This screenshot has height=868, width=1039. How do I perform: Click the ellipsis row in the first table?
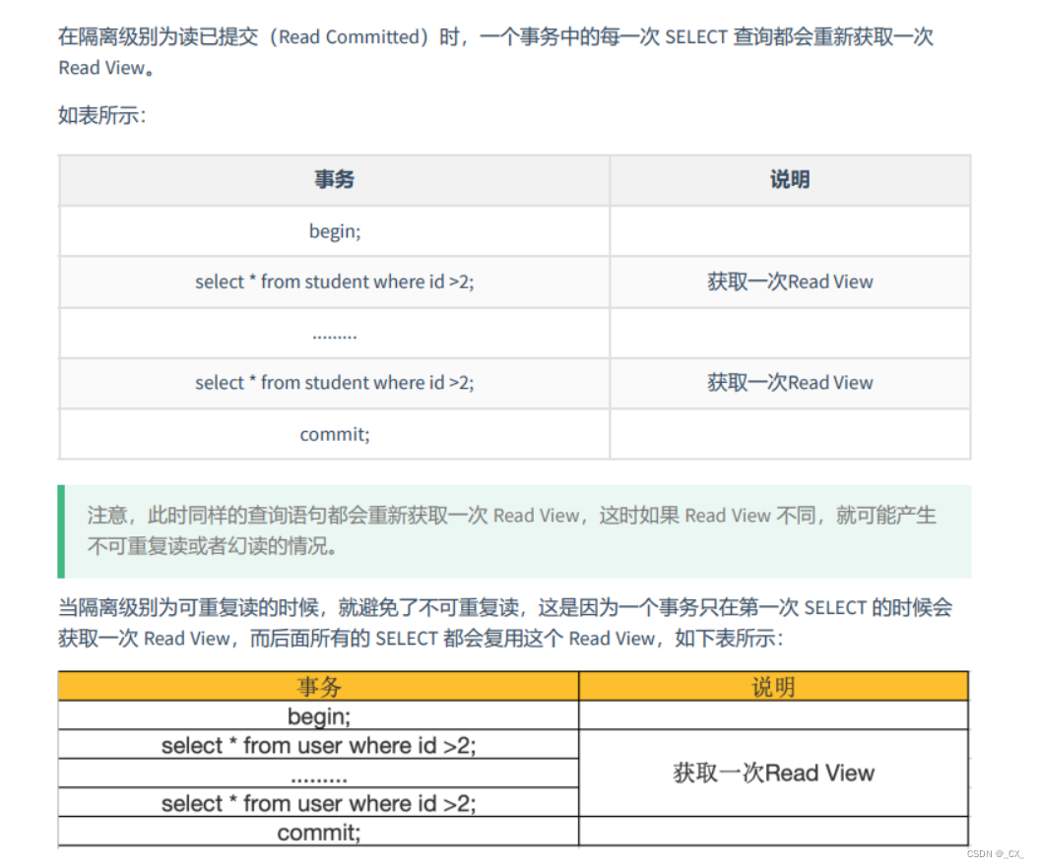[x=334, y=333]
